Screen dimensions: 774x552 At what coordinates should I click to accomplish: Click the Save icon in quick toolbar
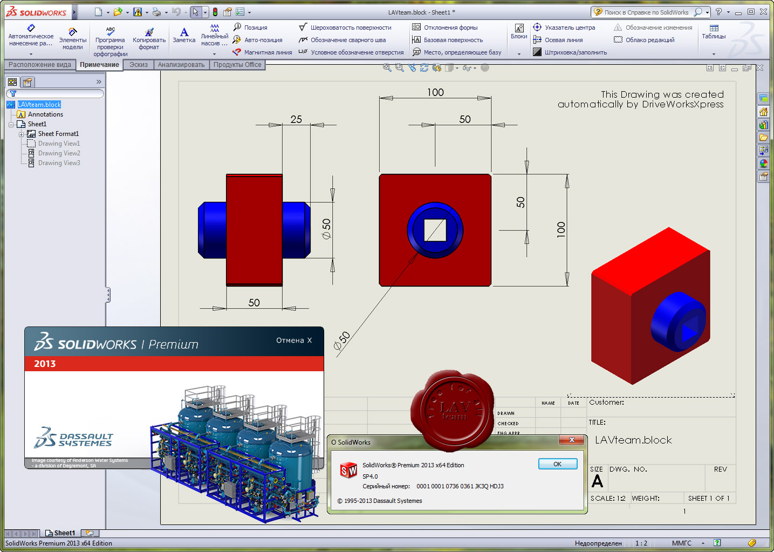click(x=138, y=12)
